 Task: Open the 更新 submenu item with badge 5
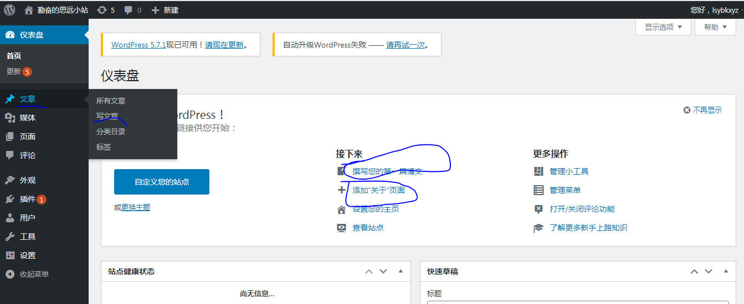[19, 71]
